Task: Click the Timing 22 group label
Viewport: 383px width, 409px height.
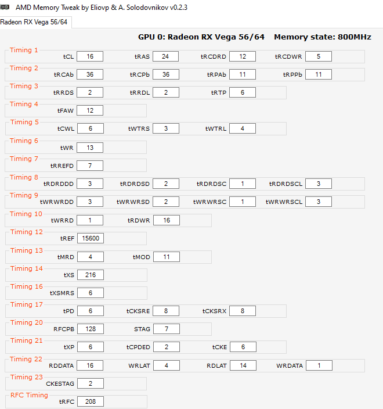Action: tap(26, 359)
